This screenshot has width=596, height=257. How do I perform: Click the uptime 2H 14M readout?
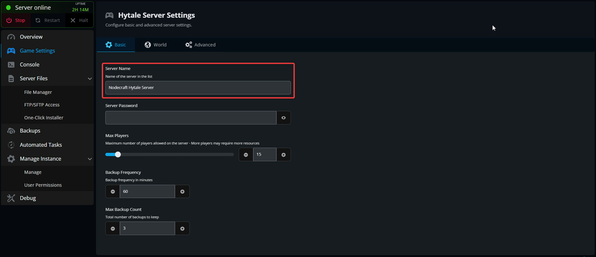pos(80,10)
